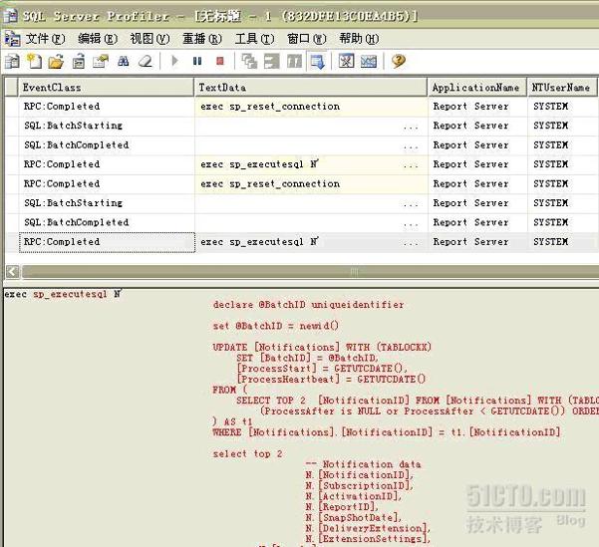This screenshot has height=547, width=599.
Task: Click the document icon left of 文件 menu
Action: [x=12, y=39]
